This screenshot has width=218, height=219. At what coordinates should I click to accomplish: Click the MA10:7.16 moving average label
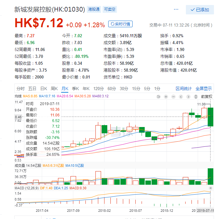click(47, 96)
